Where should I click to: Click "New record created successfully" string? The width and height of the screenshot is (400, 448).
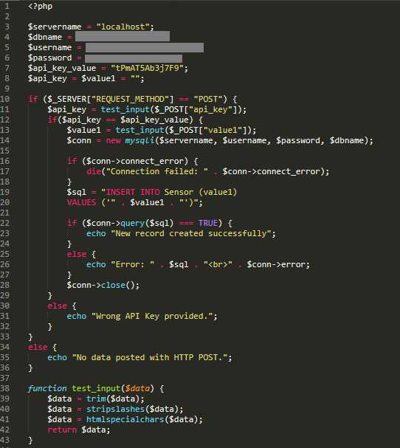tap(190, 233)
